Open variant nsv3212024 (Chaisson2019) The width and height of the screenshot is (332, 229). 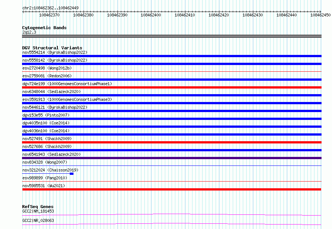tap(50, 170)
